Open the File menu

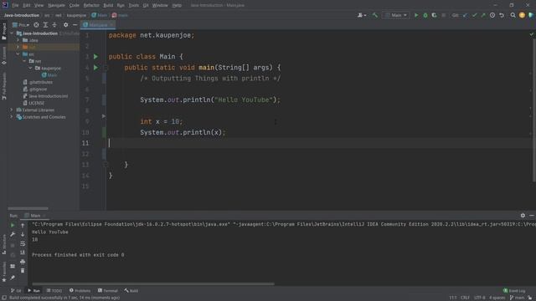(15, 6)
